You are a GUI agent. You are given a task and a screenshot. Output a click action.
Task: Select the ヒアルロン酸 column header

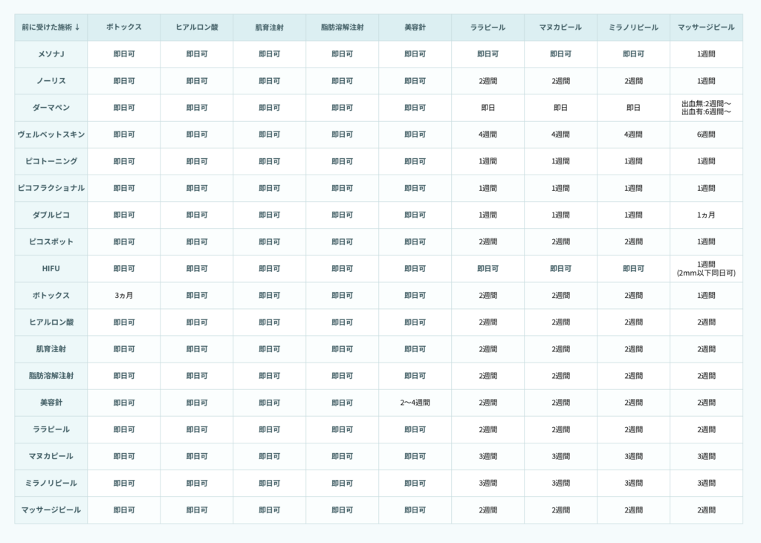pyautogui.click(x=196, y=27)
